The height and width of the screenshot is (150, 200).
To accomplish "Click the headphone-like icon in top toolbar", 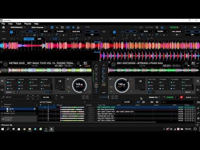I will coord(78,27).
